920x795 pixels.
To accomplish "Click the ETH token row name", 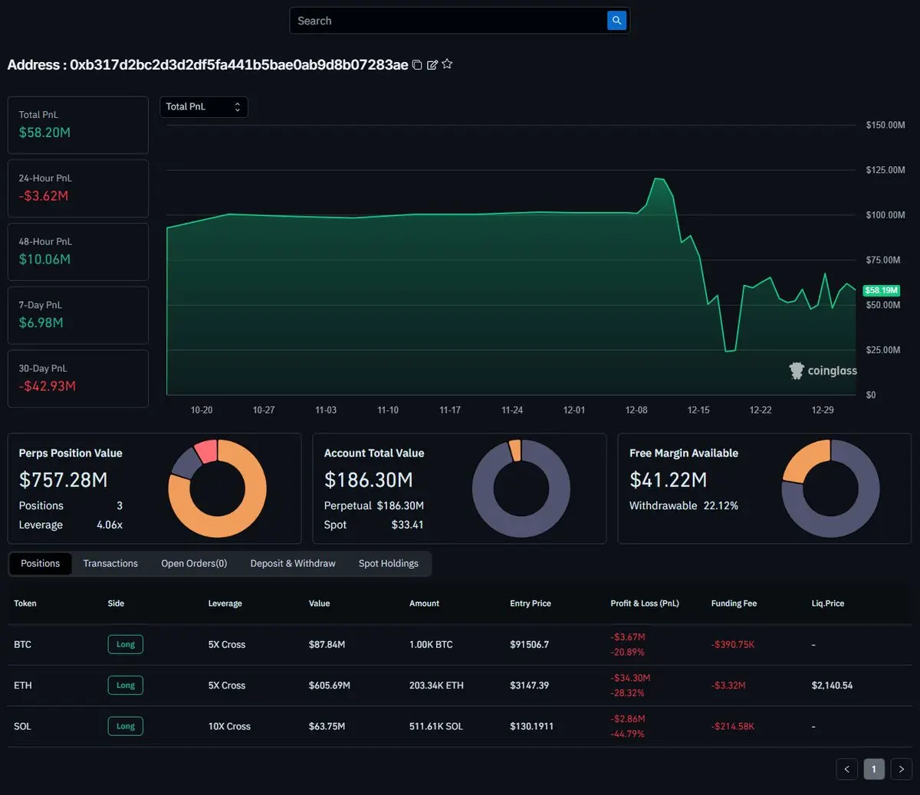I will (23, 685).
